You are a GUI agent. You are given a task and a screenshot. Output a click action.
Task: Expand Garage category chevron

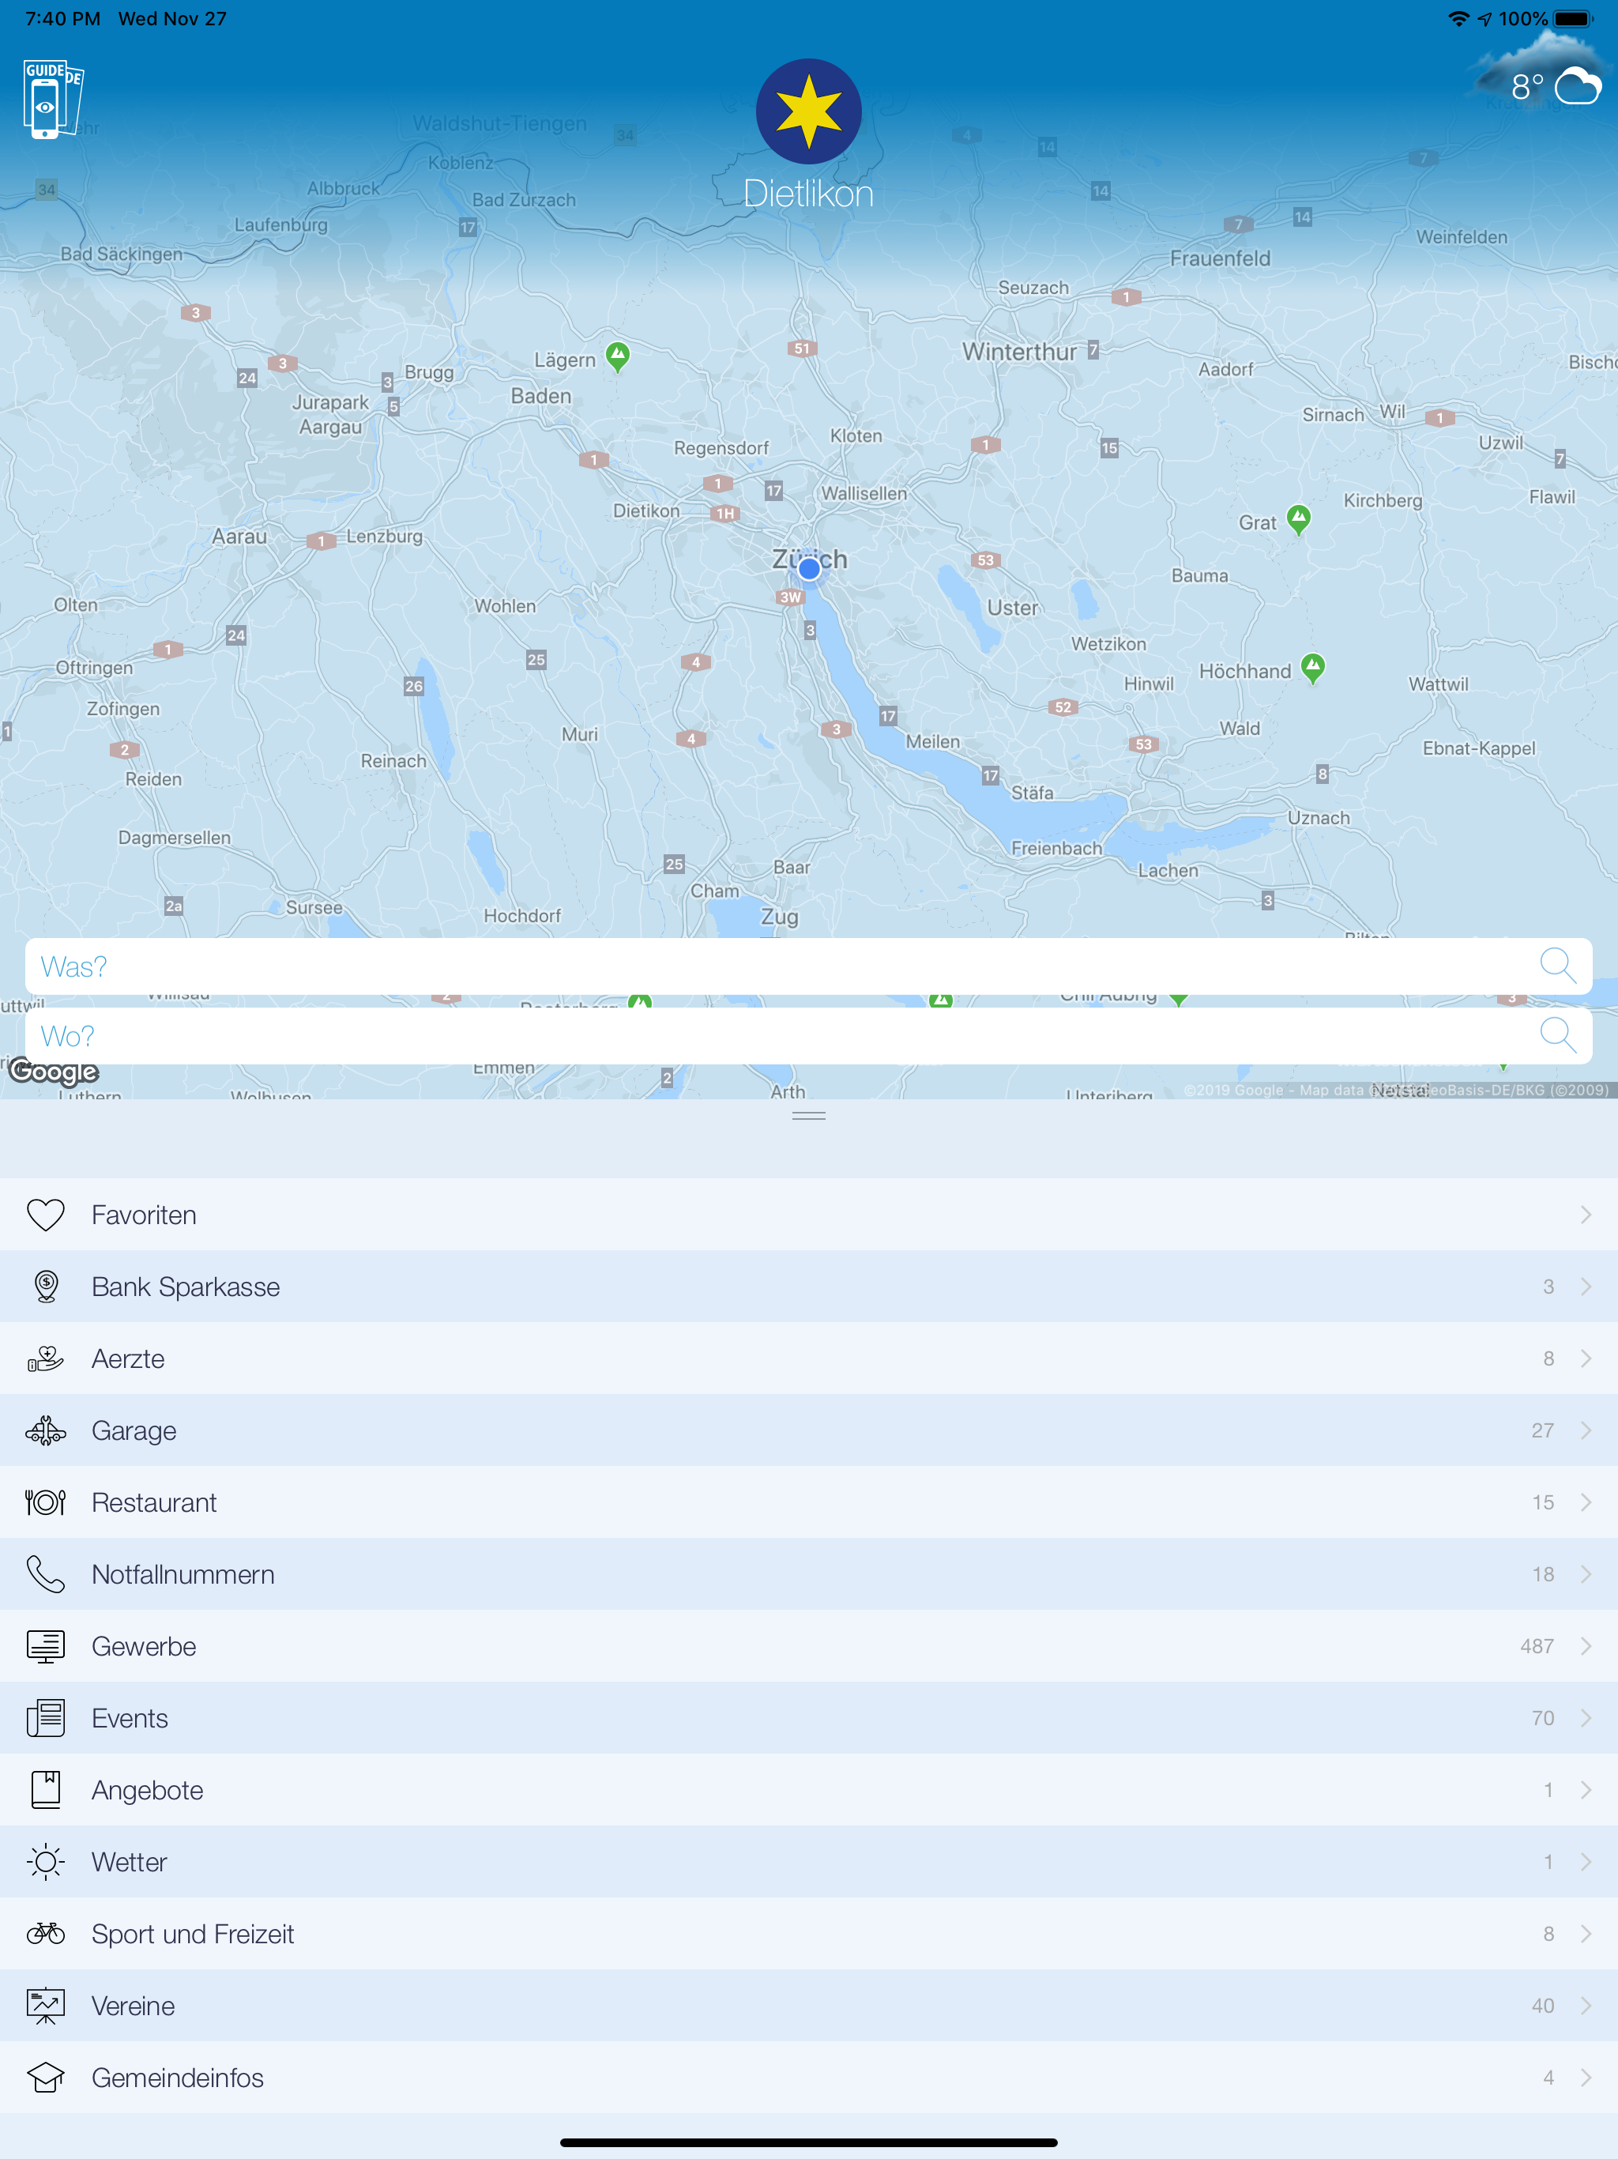[x=1585, y=1430]
